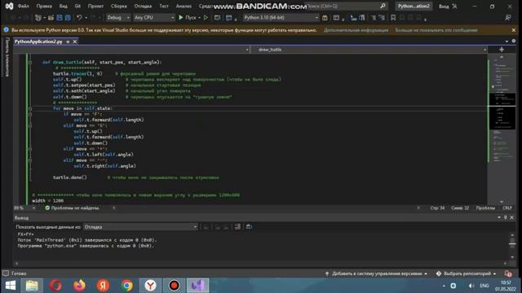
Task: Click the Save All icon in toolbar
Action: [68, 18]
